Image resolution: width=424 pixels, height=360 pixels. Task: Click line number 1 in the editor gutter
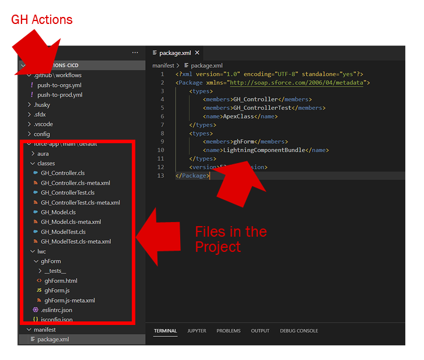162,74
